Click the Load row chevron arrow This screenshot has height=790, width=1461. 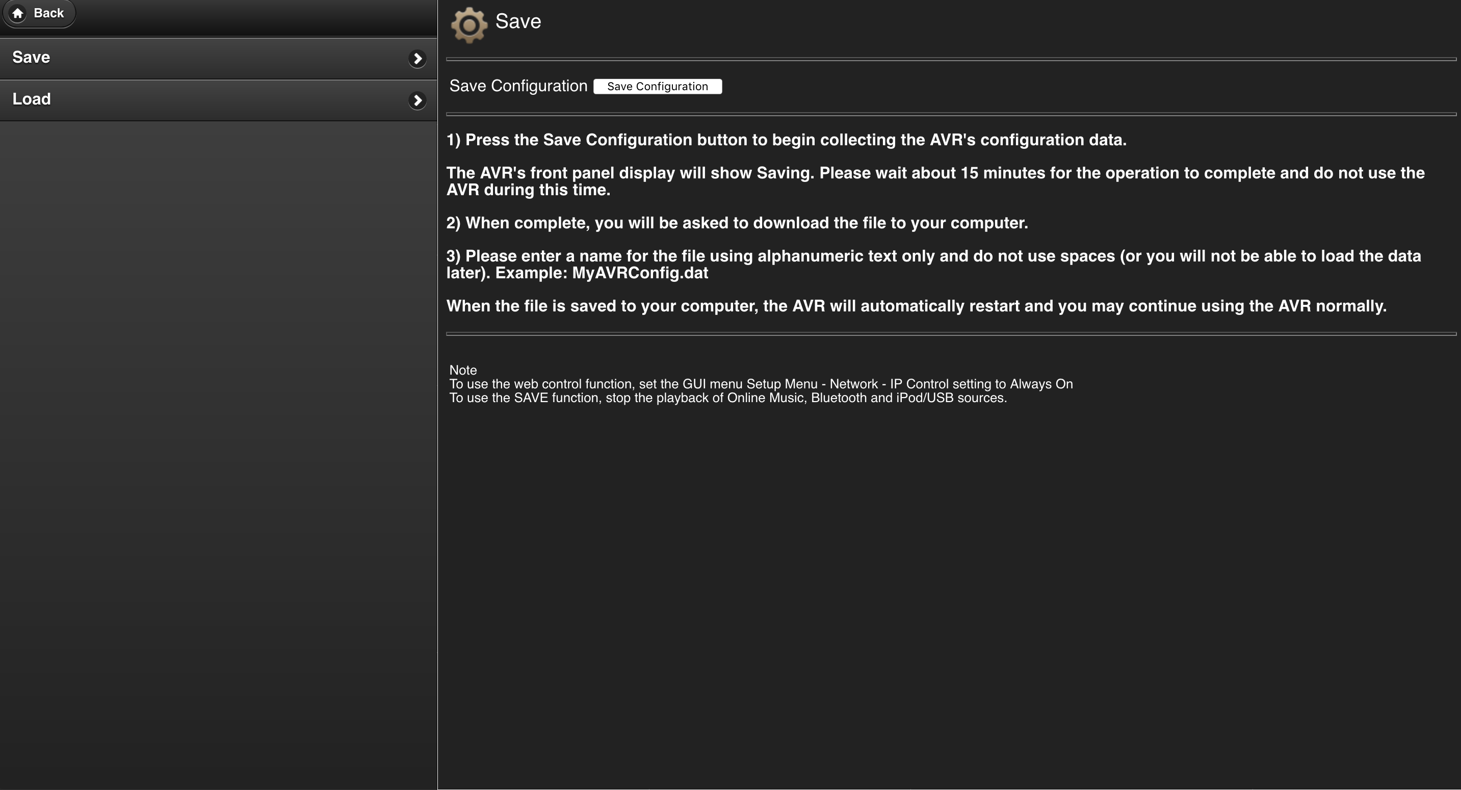(x=417, y=100)
